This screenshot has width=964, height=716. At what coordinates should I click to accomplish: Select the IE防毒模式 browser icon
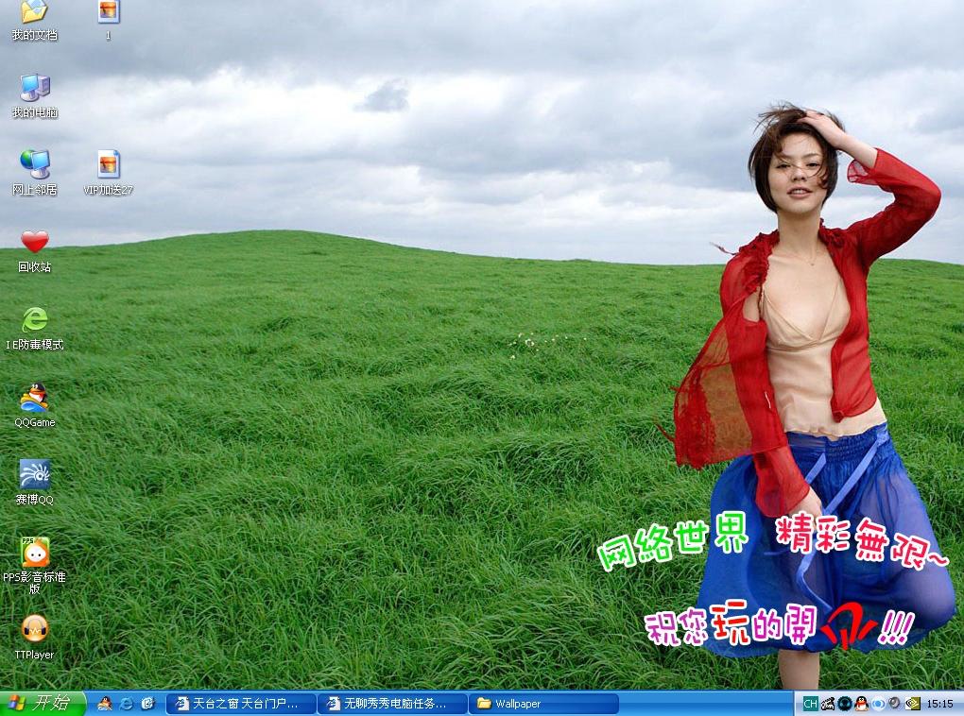[x=34, y=328]
